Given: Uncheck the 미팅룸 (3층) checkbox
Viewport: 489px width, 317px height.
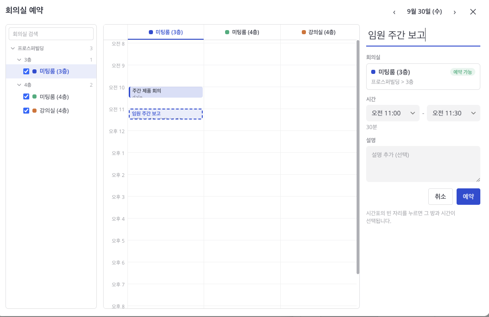Looking at the screenshot, I should pos(26,71).
